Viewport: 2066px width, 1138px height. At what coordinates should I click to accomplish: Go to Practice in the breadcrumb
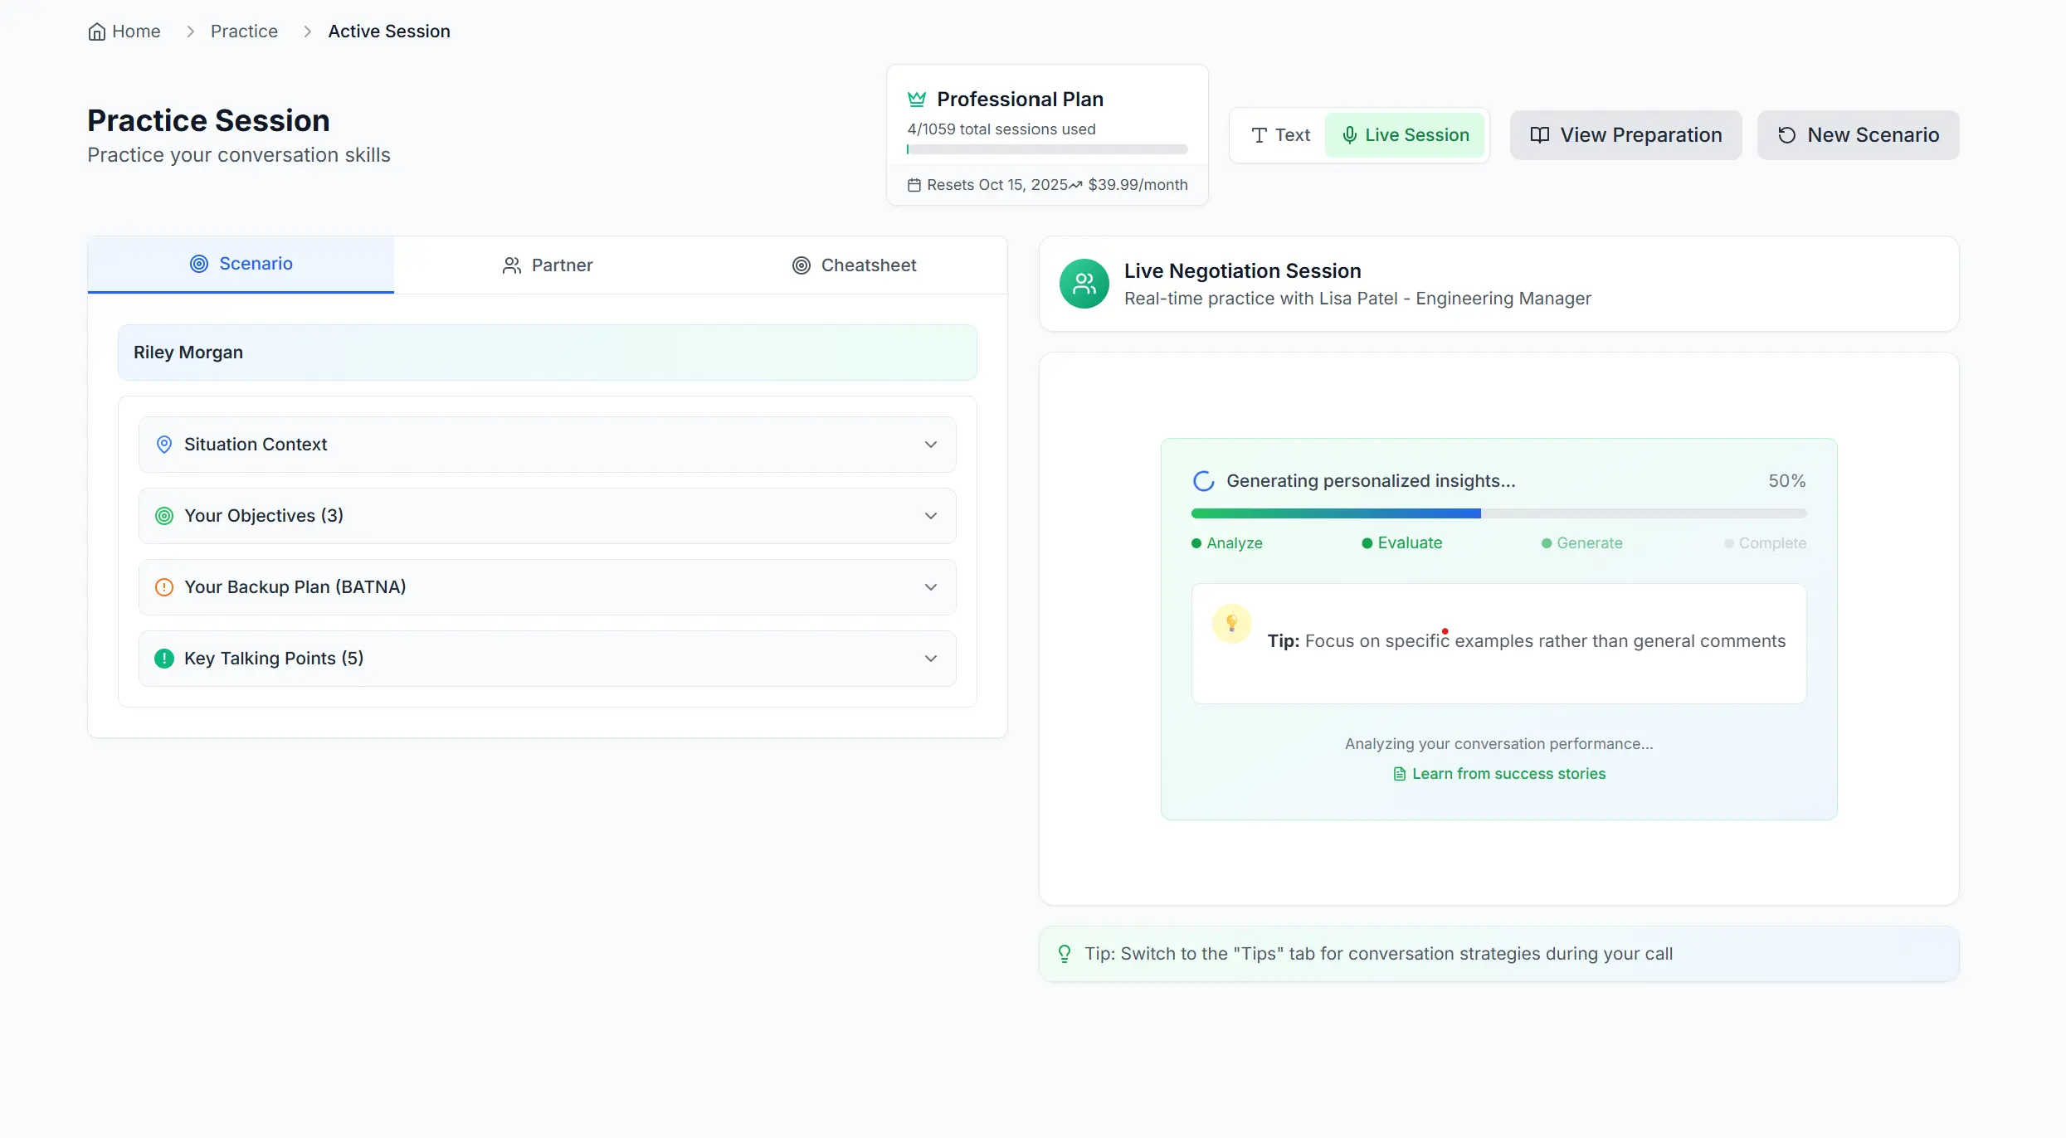pyautogui.click(x=244, y=32)
